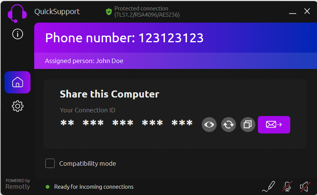Screen dimensions: 317x195
Task: Open the info panel icon
Action: click(x=17, y=34)
